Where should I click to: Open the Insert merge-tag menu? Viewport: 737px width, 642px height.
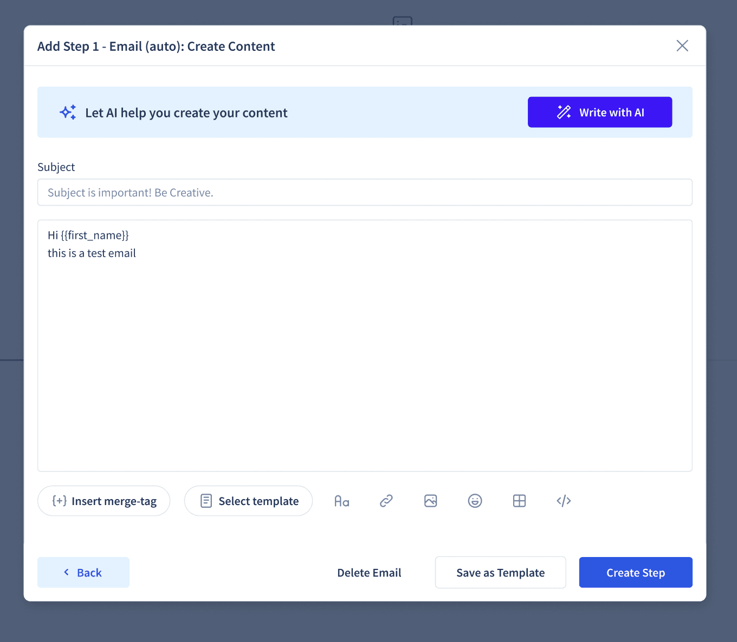point(104,501)
